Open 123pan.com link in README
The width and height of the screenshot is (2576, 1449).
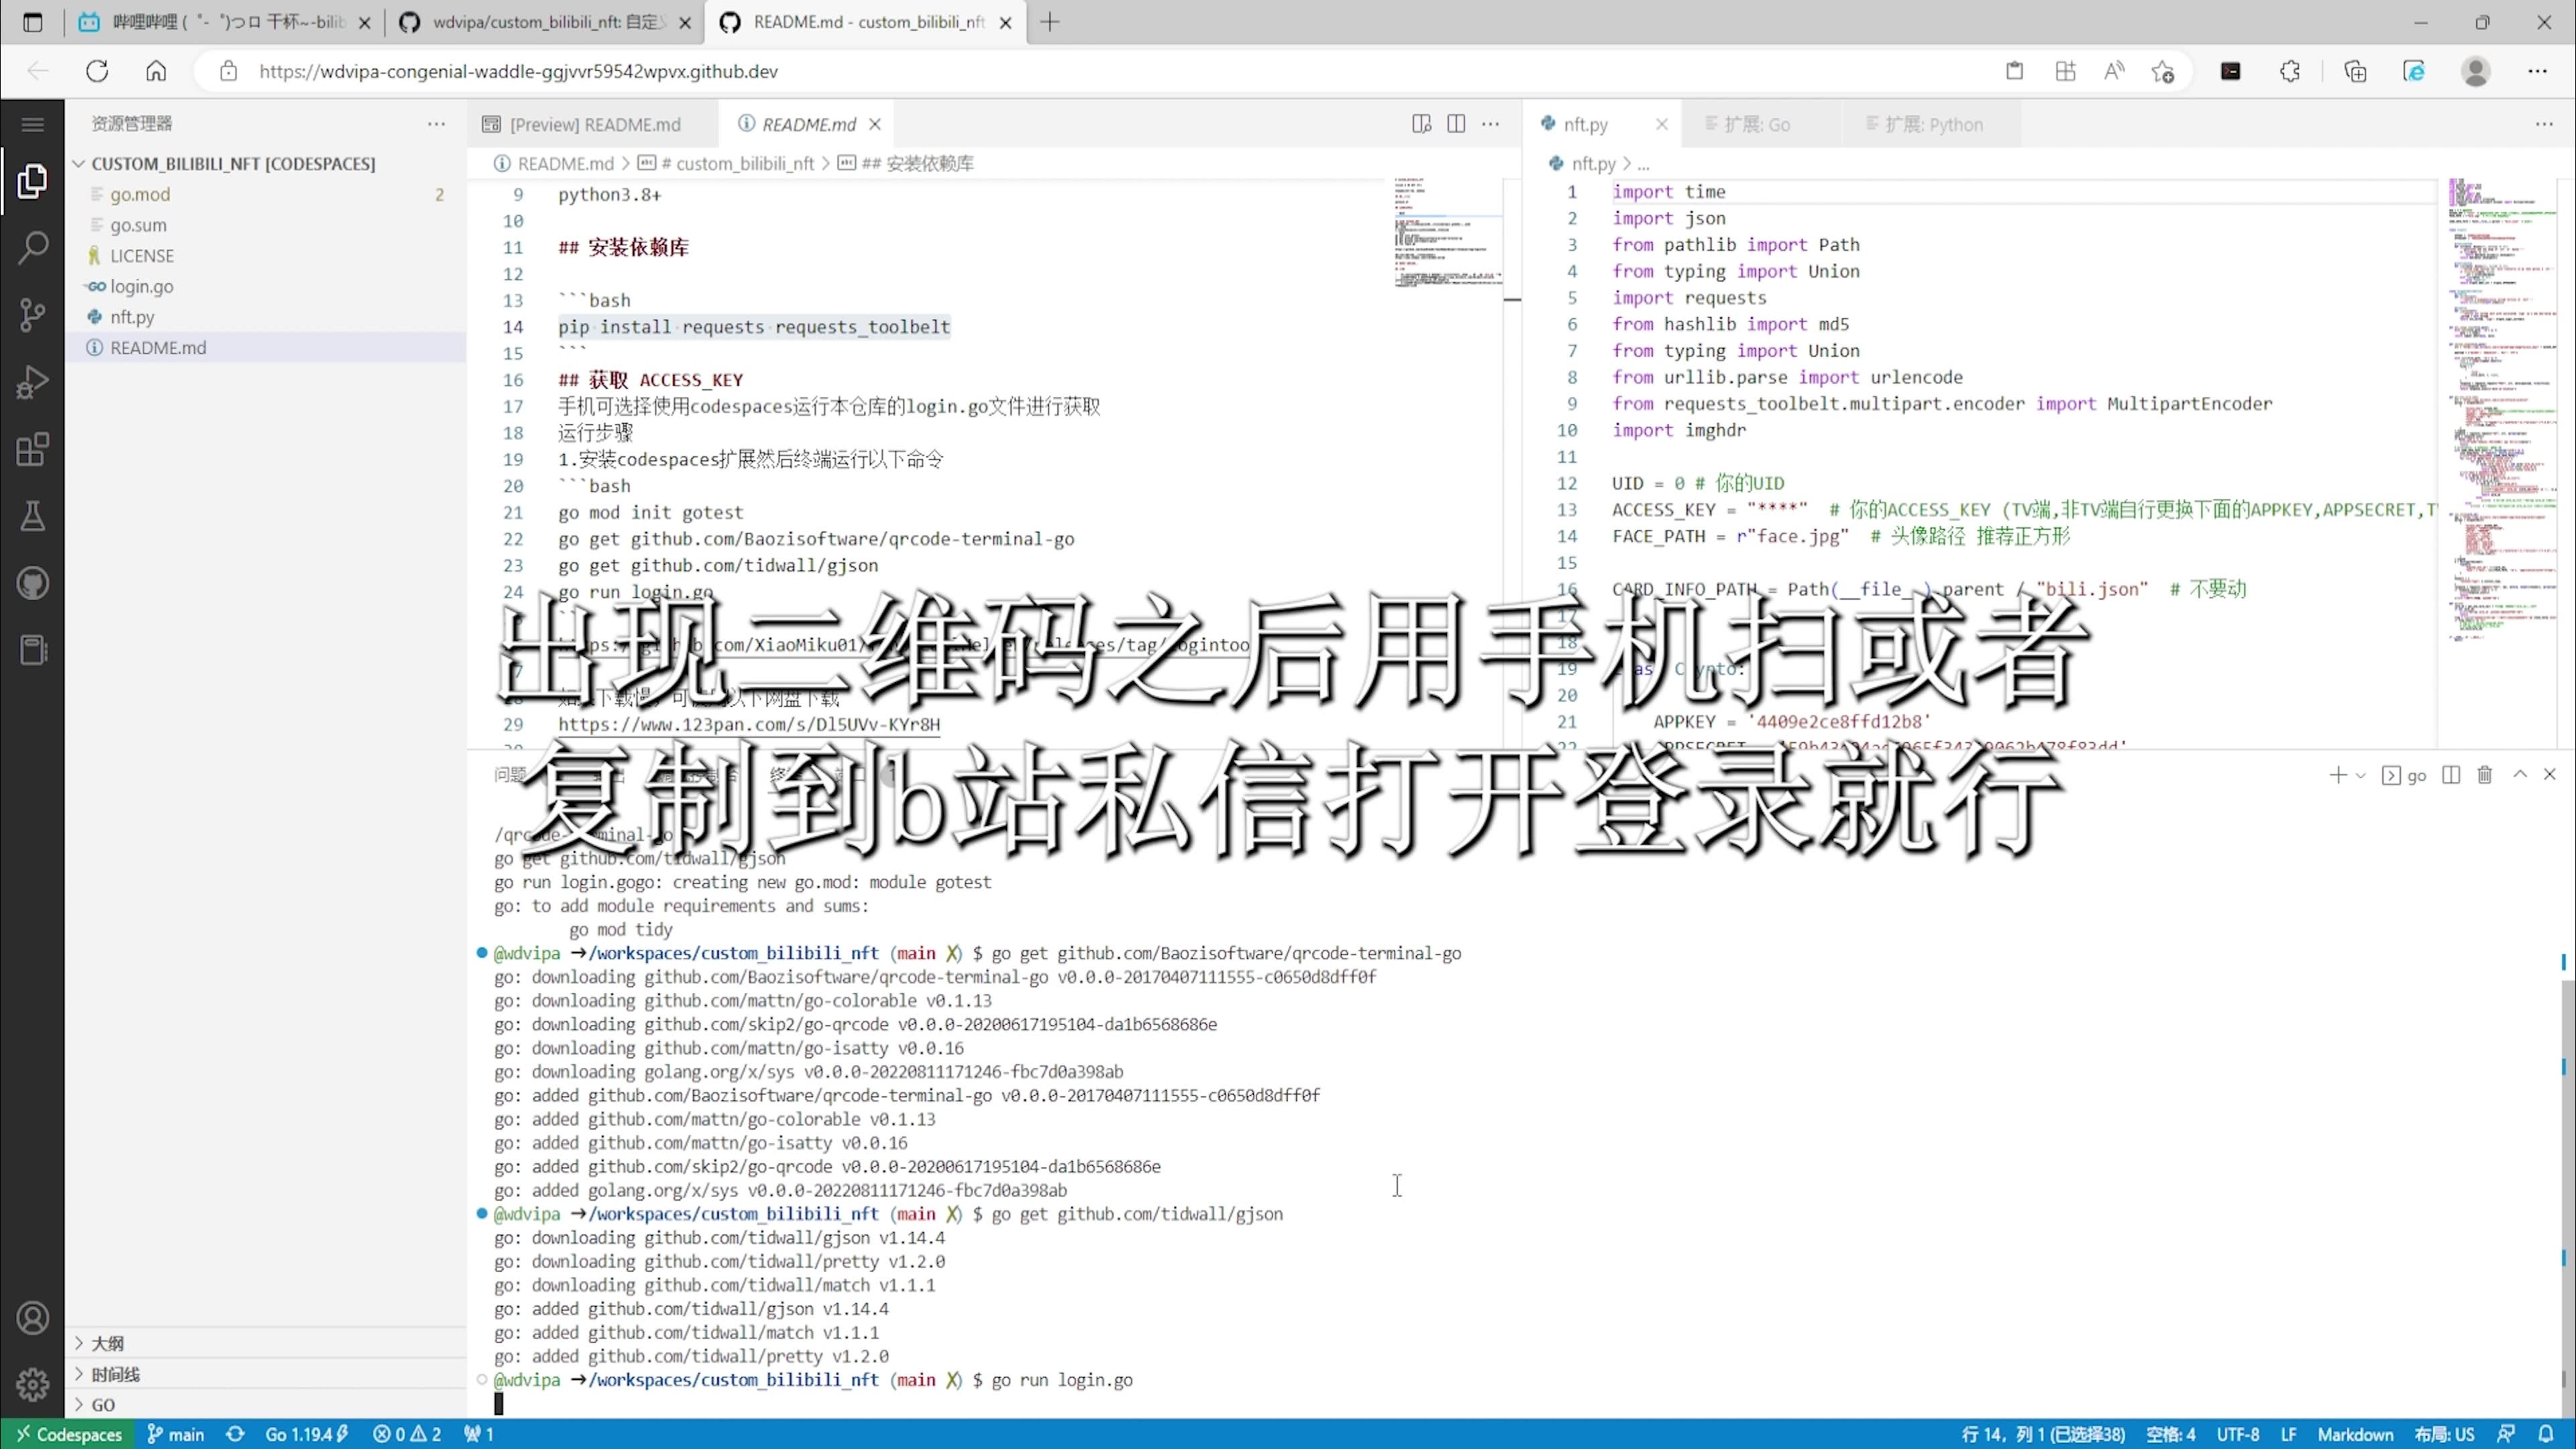[749, 724]
